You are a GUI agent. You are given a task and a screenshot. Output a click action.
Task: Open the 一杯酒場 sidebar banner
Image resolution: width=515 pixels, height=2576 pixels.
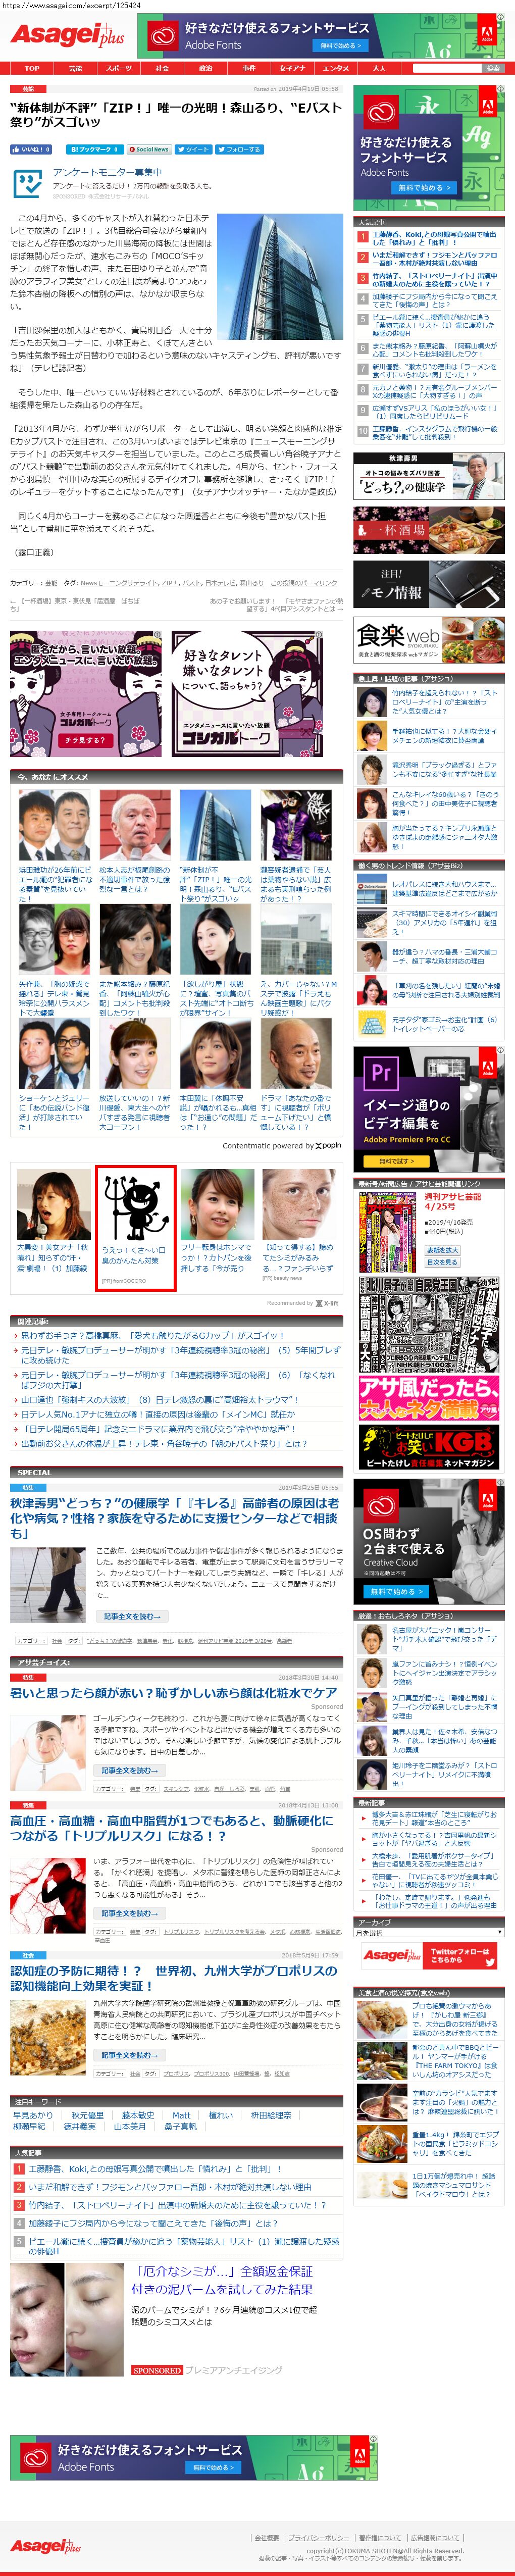pos(428,529)
